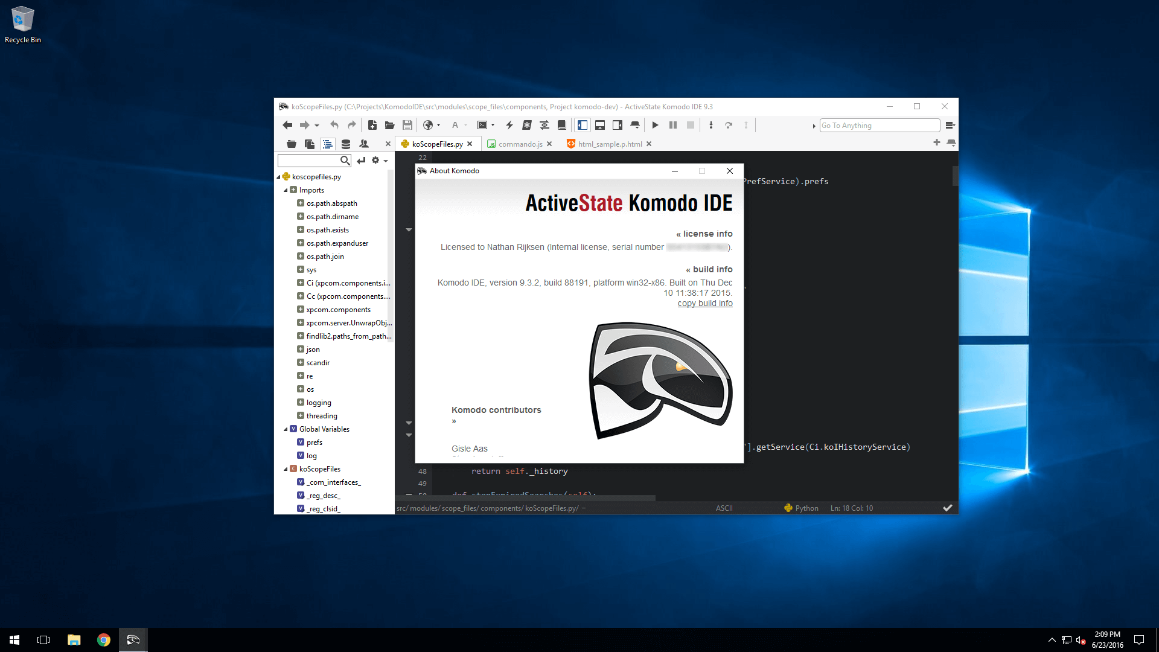Click the undo arrow icon
1159x652 pixels.
click(334, 125)
